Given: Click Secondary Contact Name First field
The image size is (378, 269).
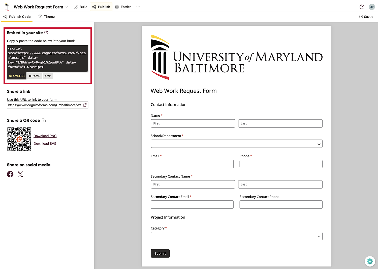Looking at the screenshot, I should pyautogui.click(x=193, y=184).
